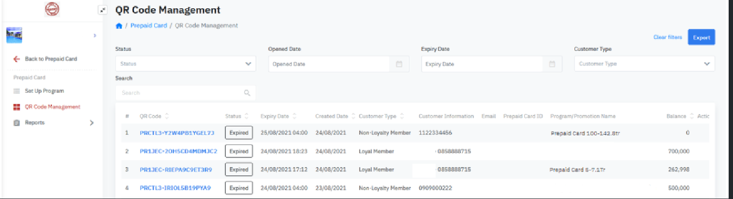733x199 pixels.
Task: Open the Opened Date calendar icon
Action: click(x=399, y=64)
